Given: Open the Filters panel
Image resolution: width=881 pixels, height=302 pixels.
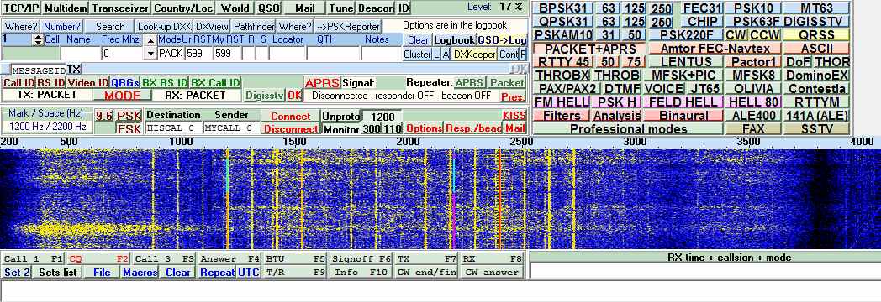Looking at the screenshot, I should 562,116.
